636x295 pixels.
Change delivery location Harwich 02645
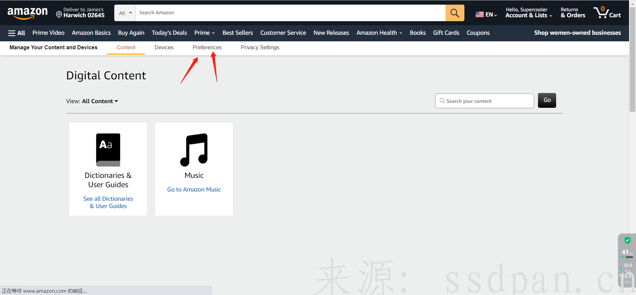click(80, 13)
